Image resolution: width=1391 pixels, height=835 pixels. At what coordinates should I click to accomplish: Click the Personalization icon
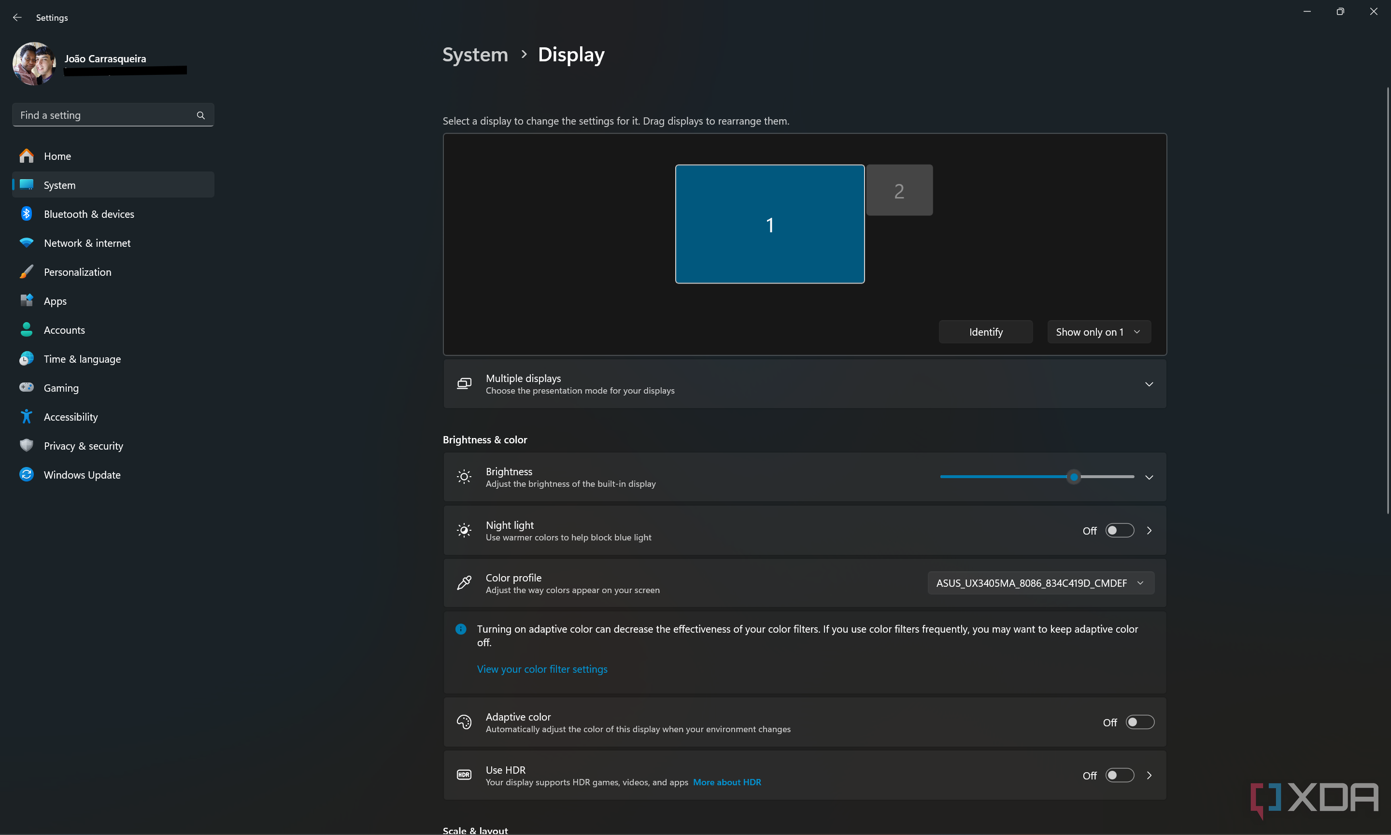pos(27,271)
